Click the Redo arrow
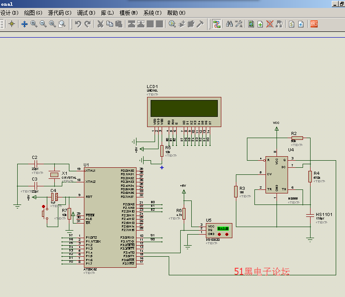Viewport: 345px width, 297px height. (x=87, y=24)
